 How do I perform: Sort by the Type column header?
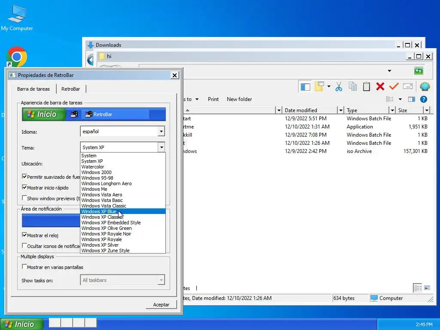click(366, 110)
